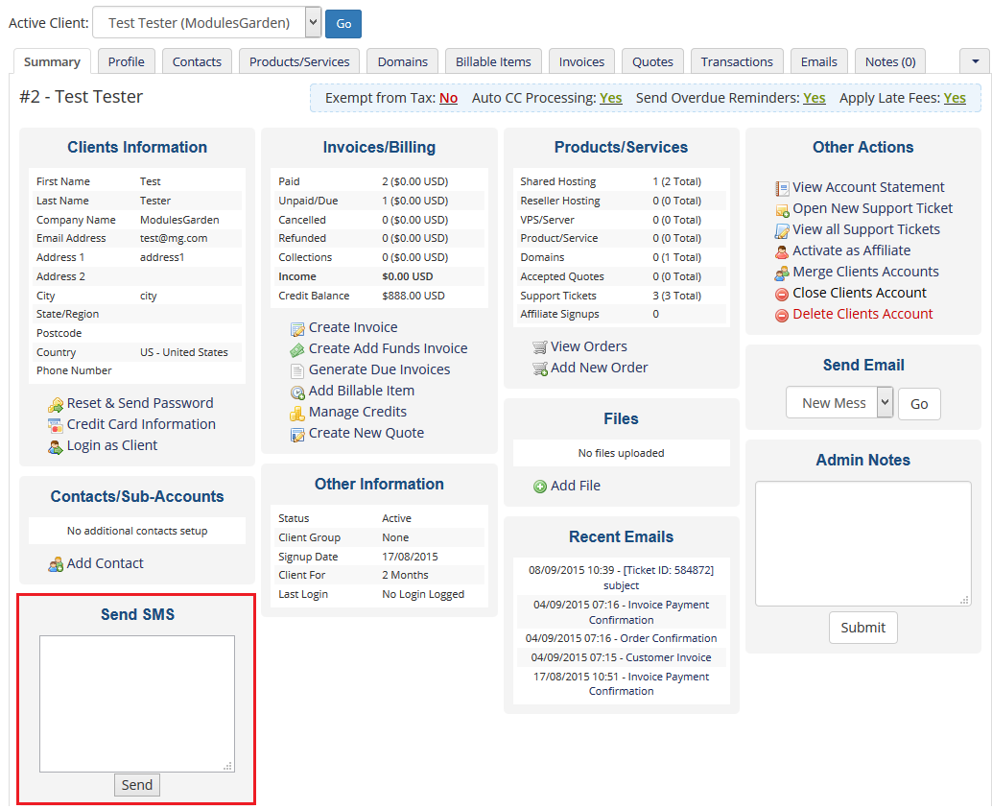The height and width of the screenshot is (809, 992).
Task: Click the Merge Clients Accounts link
Action: point(865,272)
